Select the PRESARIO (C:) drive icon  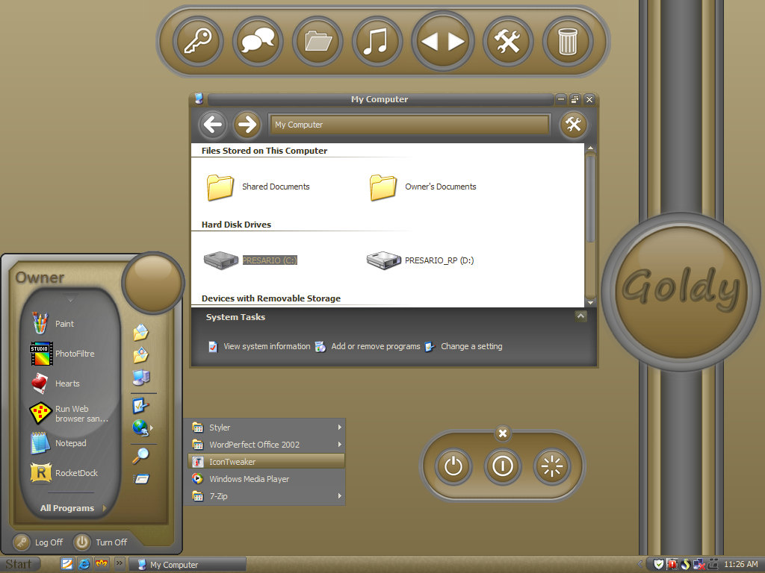tap(221, 260)
